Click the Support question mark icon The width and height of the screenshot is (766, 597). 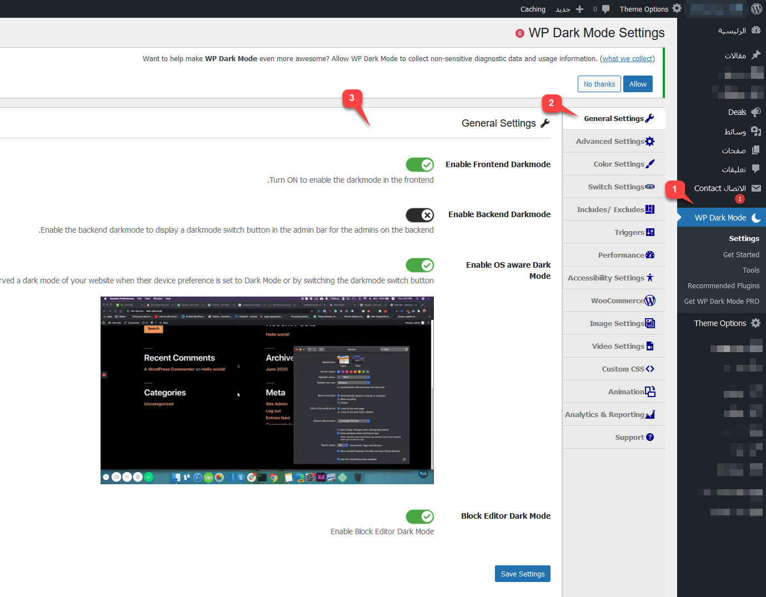(x=650, y=437)
